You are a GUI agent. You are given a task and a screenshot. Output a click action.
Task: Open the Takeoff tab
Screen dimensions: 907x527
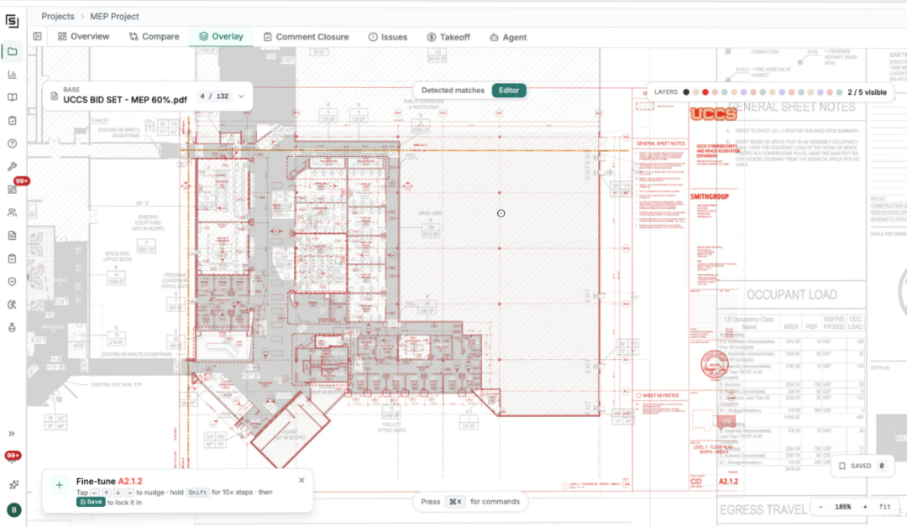point(448,37)
